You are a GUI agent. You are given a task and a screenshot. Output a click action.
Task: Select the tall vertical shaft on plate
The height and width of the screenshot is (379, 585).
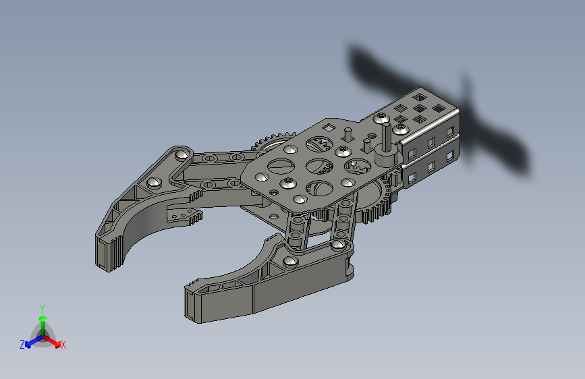click(386, 138)
